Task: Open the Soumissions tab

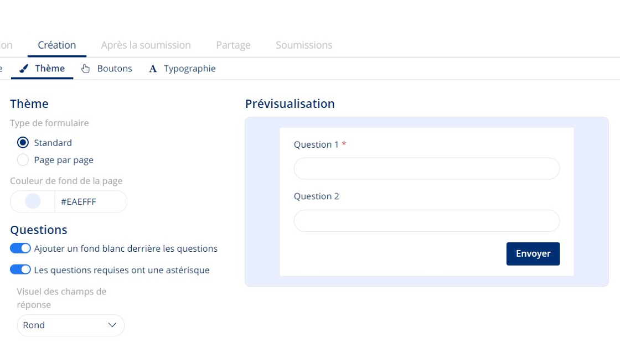Action: pyautogui.click(x=304, y=45)
